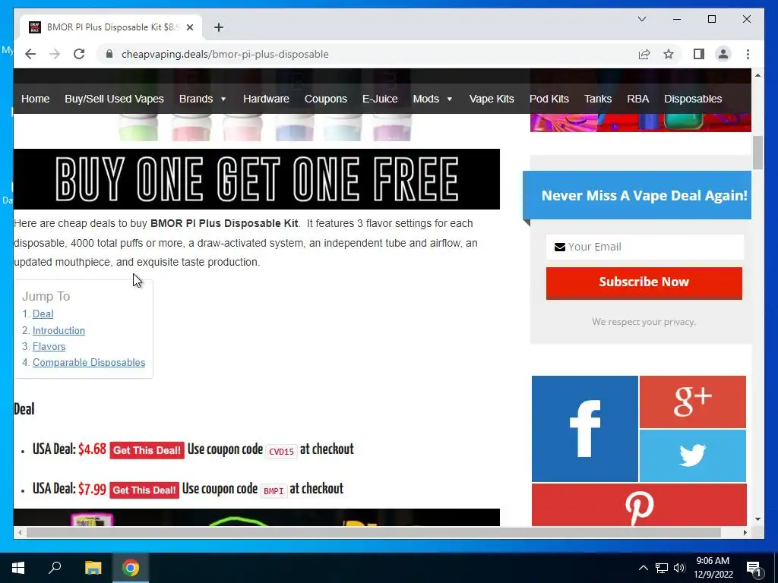
Task: Click the Facebook share tile
Action: [x=584, y=429]
